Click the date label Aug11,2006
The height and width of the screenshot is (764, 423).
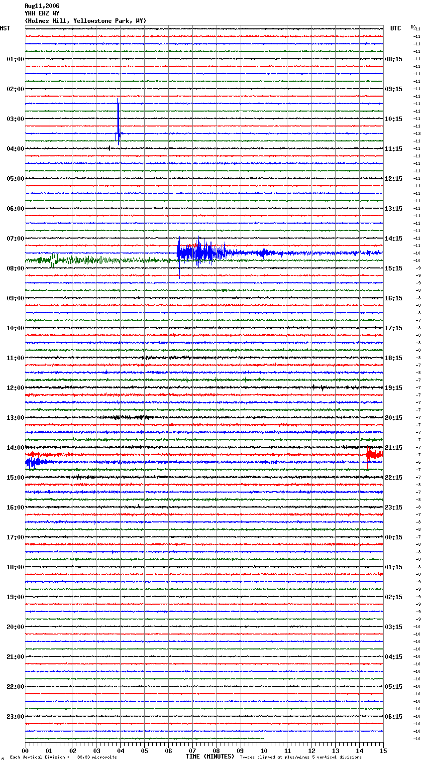(x=42, y=6)
